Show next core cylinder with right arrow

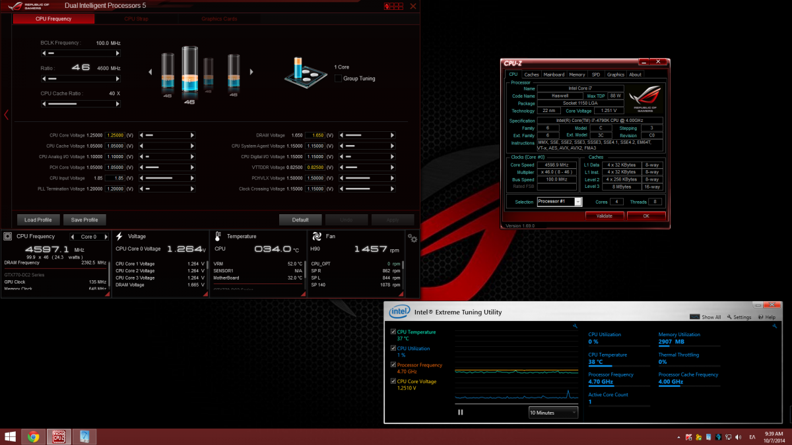point(251,73)
